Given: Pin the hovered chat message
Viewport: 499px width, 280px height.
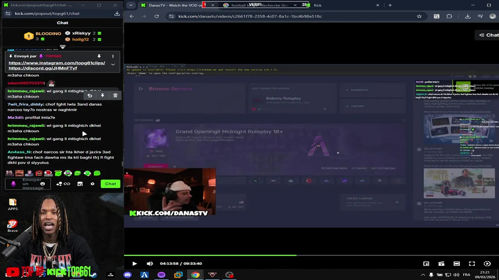Looking at the screenshot, I should tap(103, 96).
